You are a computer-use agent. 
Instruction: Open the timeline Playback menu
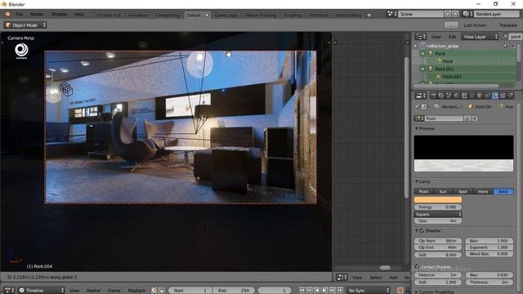136,291
